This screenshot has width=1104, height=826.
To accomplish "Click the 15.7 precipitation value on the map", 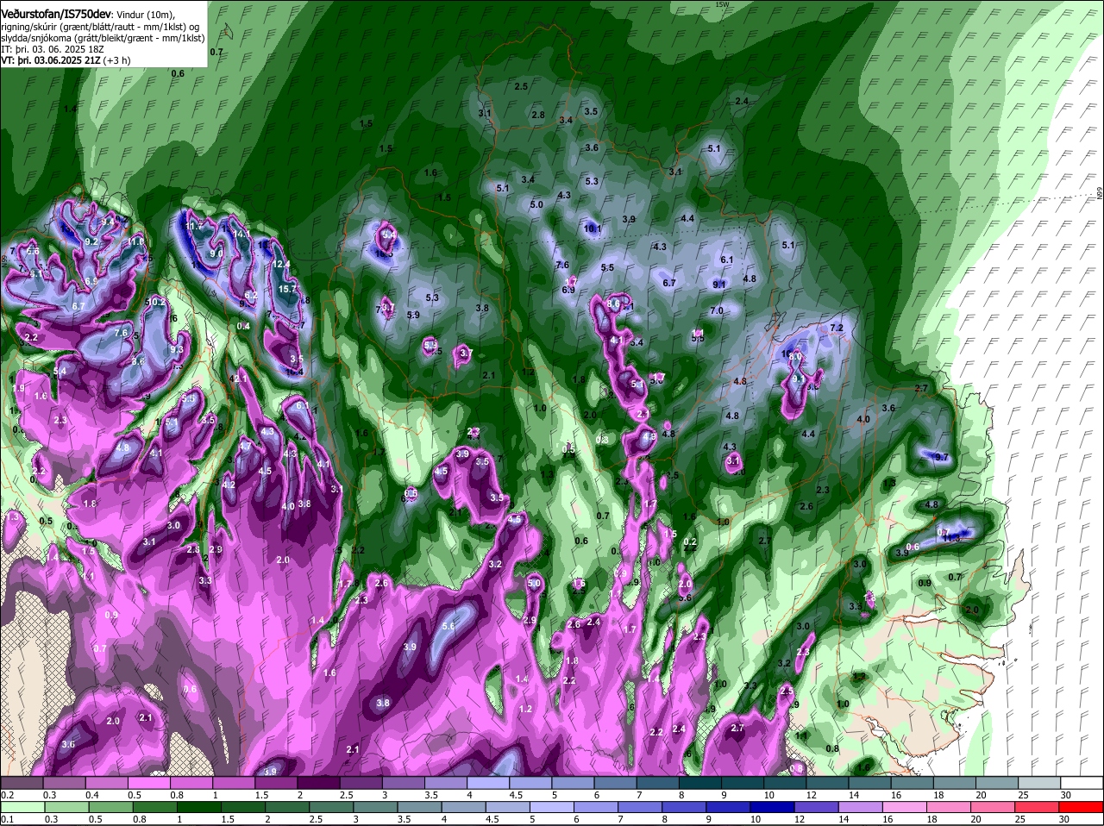I will (288, 289).
